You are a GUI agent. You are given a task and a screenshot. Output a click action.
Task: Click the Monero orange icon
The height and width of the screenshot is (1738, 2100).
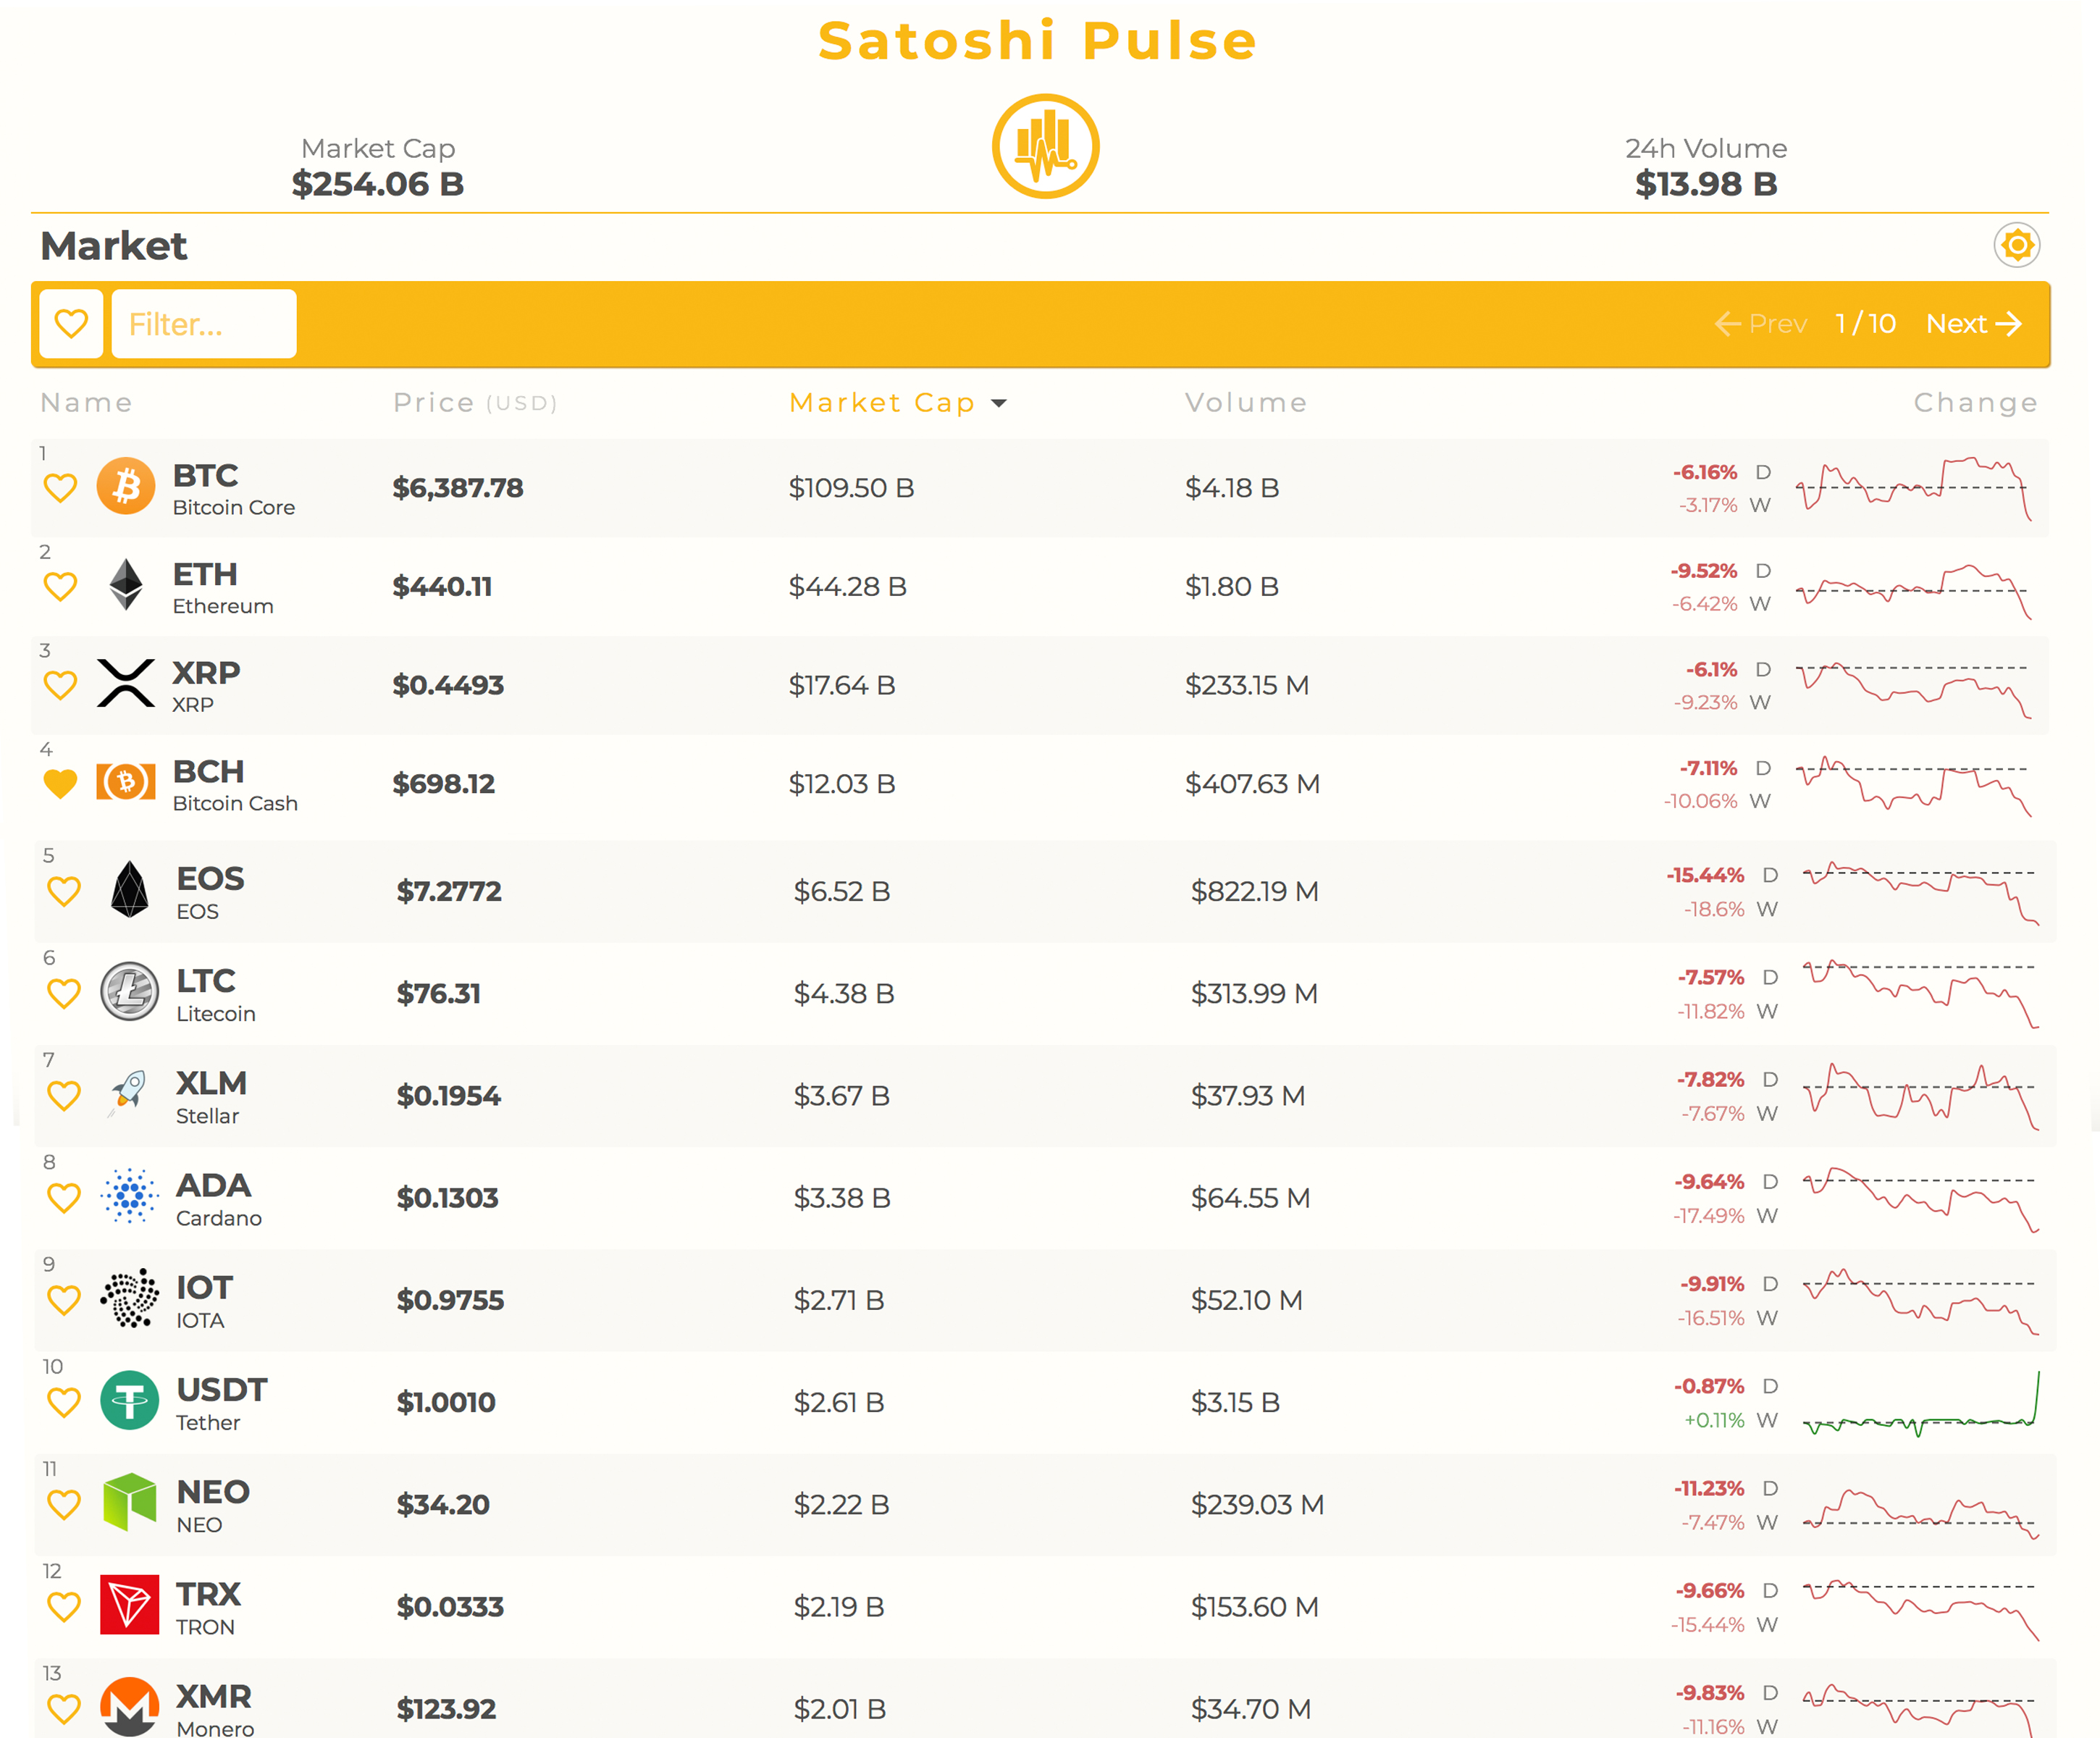click(x=129, y=1706)
